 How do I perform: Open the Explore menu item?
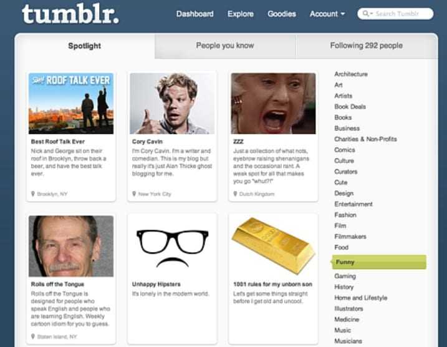click(x=240, y=14)
